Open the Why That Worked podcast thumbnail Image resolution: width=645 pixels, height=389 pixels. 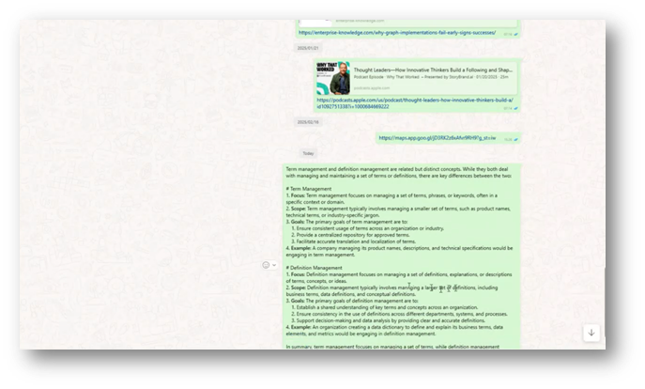(x=333, y=78)
